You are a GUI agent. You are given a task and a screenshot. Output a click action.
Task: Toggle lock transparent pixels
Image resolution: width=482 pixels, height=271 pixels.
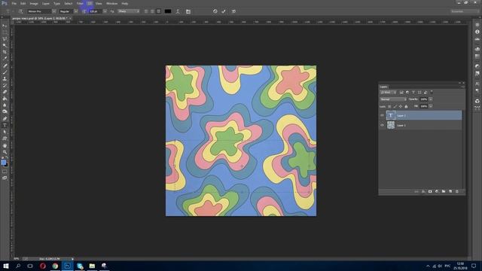click(x=389, y=107)
